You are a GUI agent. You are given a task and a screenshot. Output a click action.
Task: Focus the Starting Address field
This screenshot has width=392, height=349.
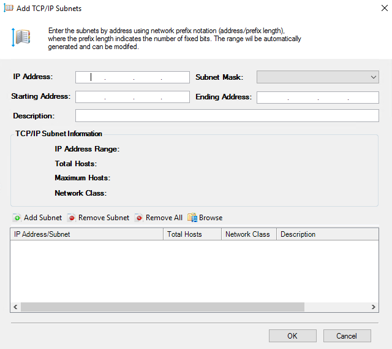[x=132, y=97]
